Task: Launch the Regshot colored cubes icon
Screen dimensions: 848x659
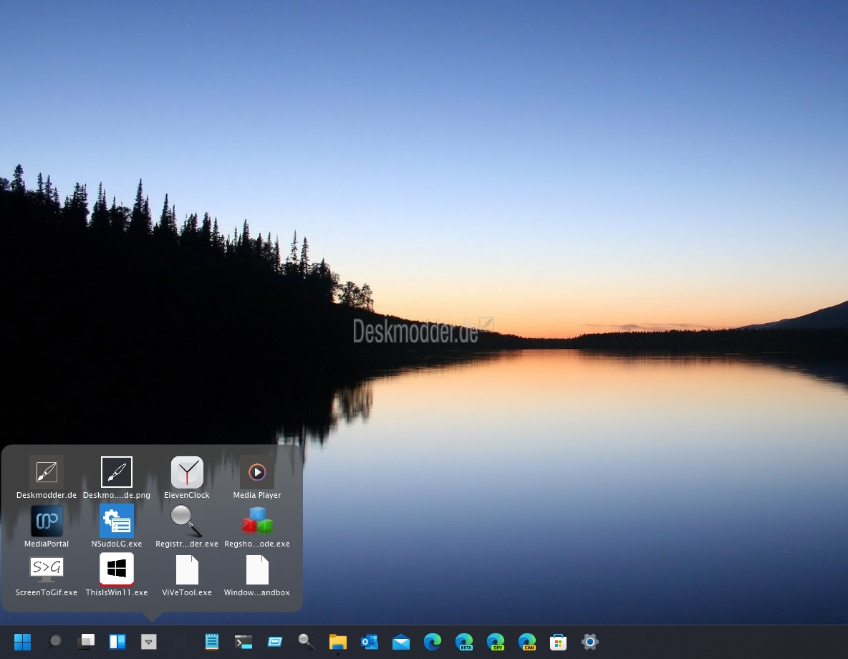Action: (x=257, y=521)
